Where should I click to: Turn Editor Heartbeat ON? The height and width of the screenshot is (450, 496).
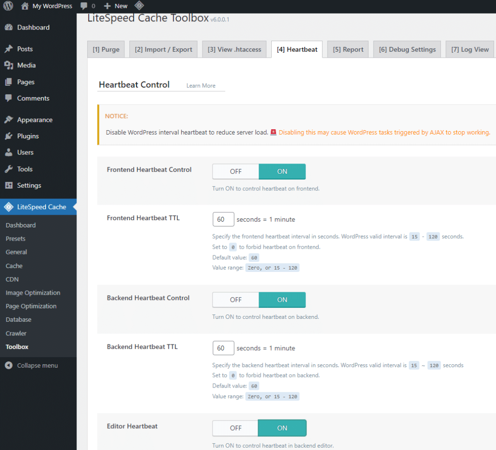(282, 428)
